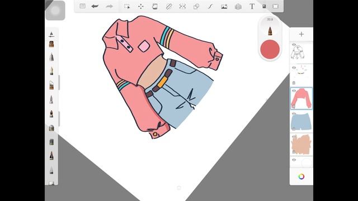358x201 pixels.
Task: Import an image with the picture icon
Action: point(224,6)
